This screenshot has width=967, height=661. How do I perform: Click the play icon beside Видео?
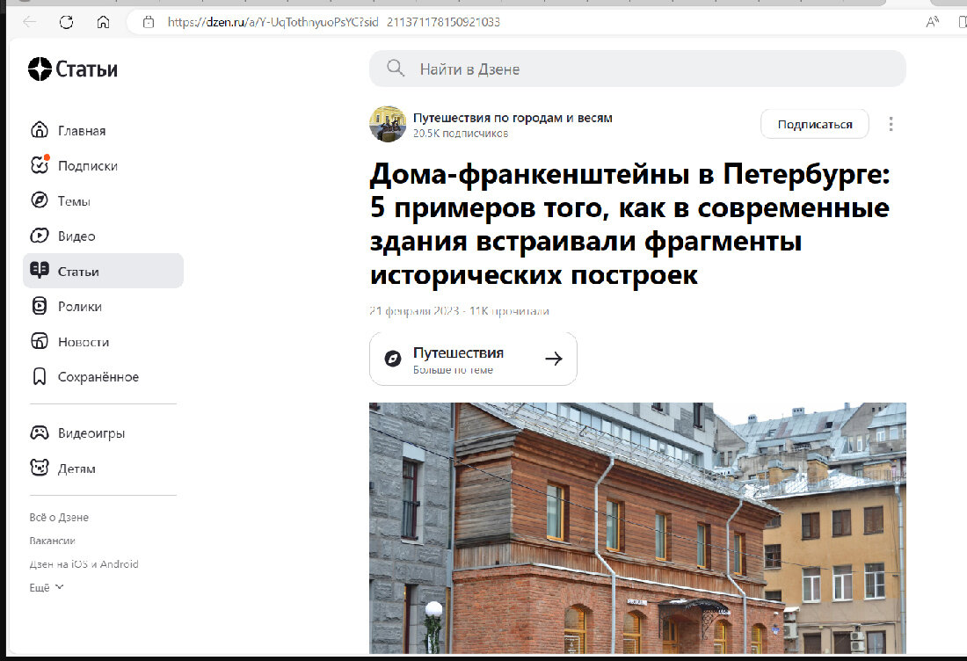coord(40,236)
